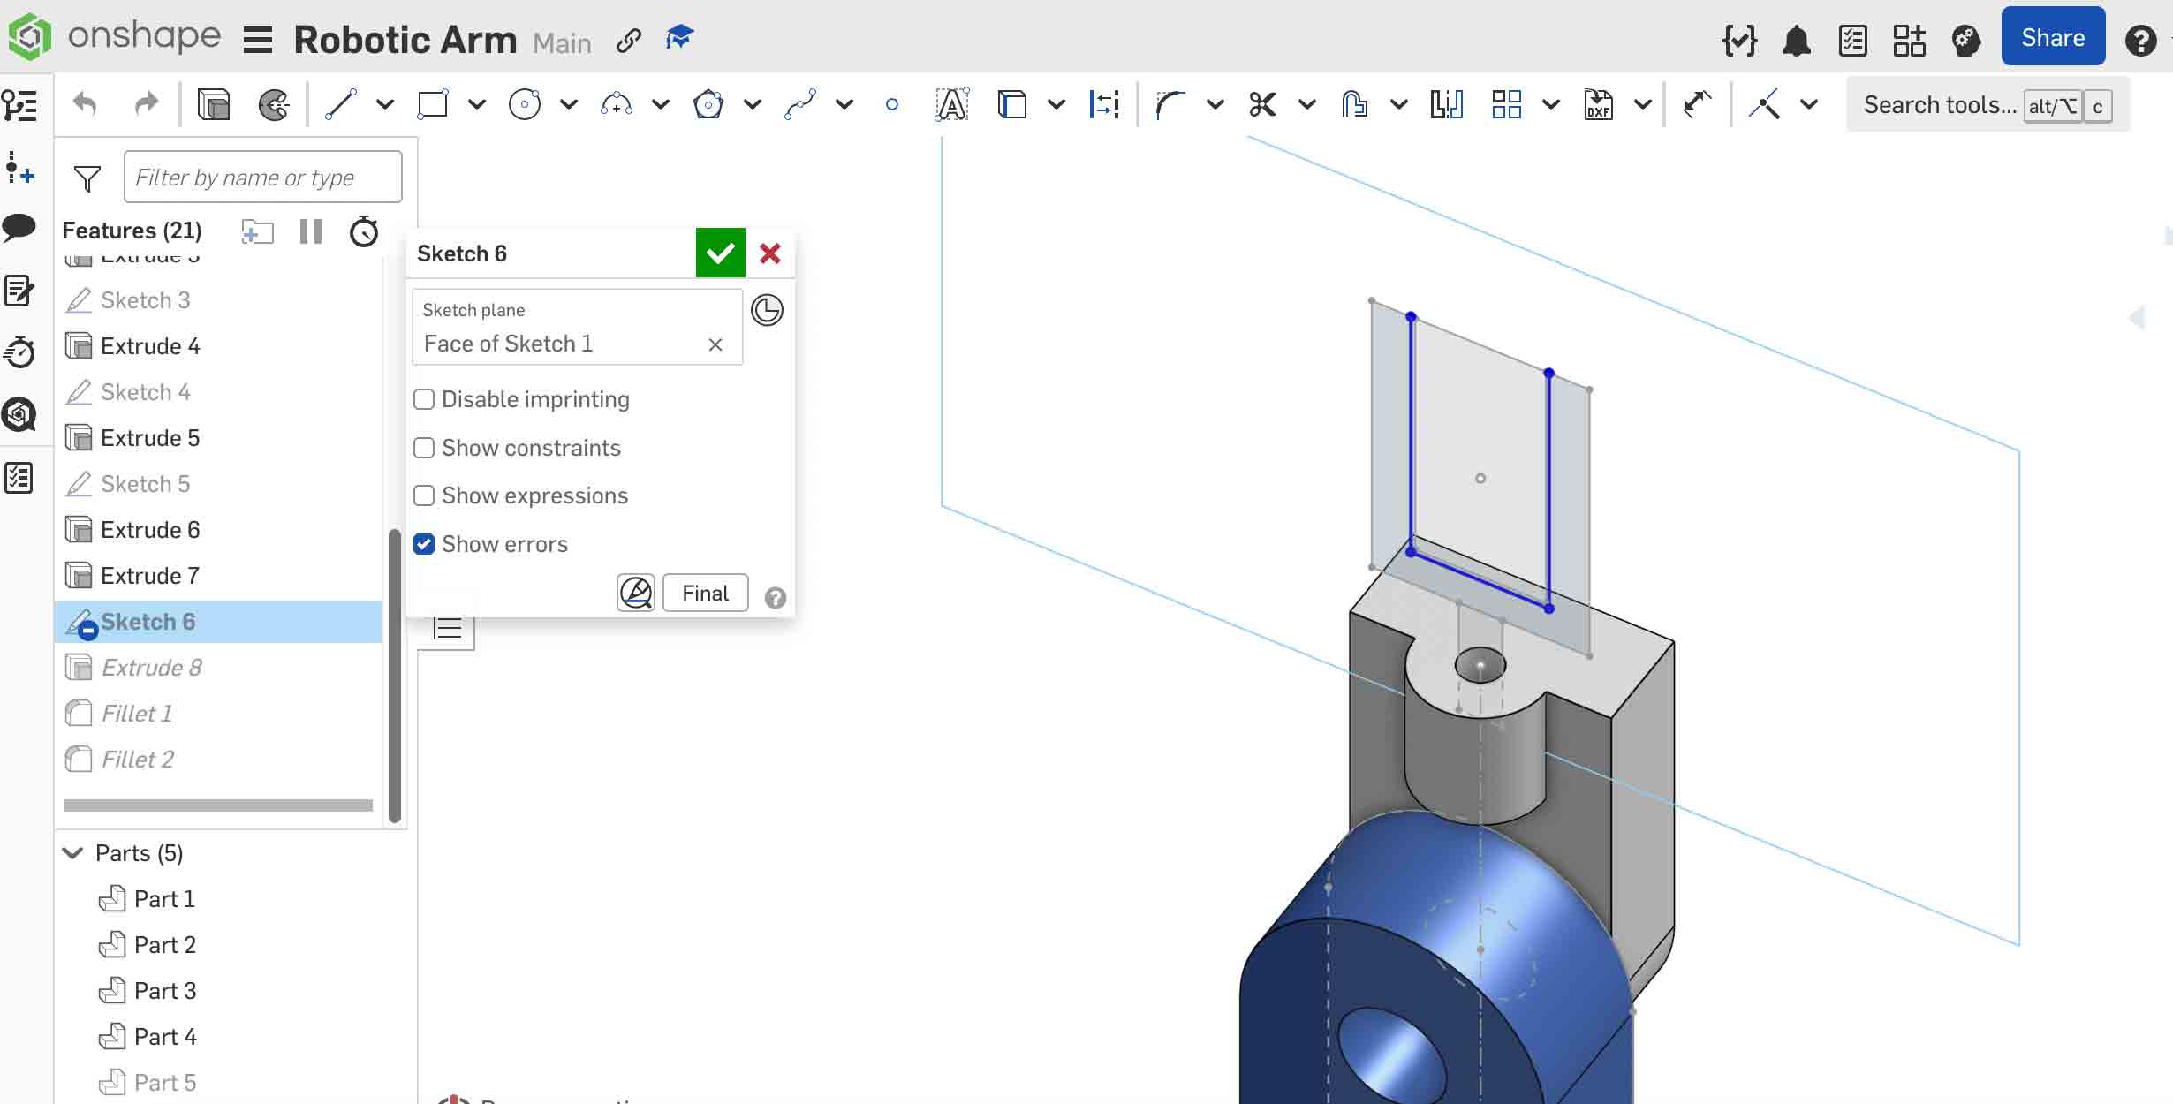The image size is (2173, 1104).
Task: Select the Polygon sketch tool
Action: (x=708, y=104)
